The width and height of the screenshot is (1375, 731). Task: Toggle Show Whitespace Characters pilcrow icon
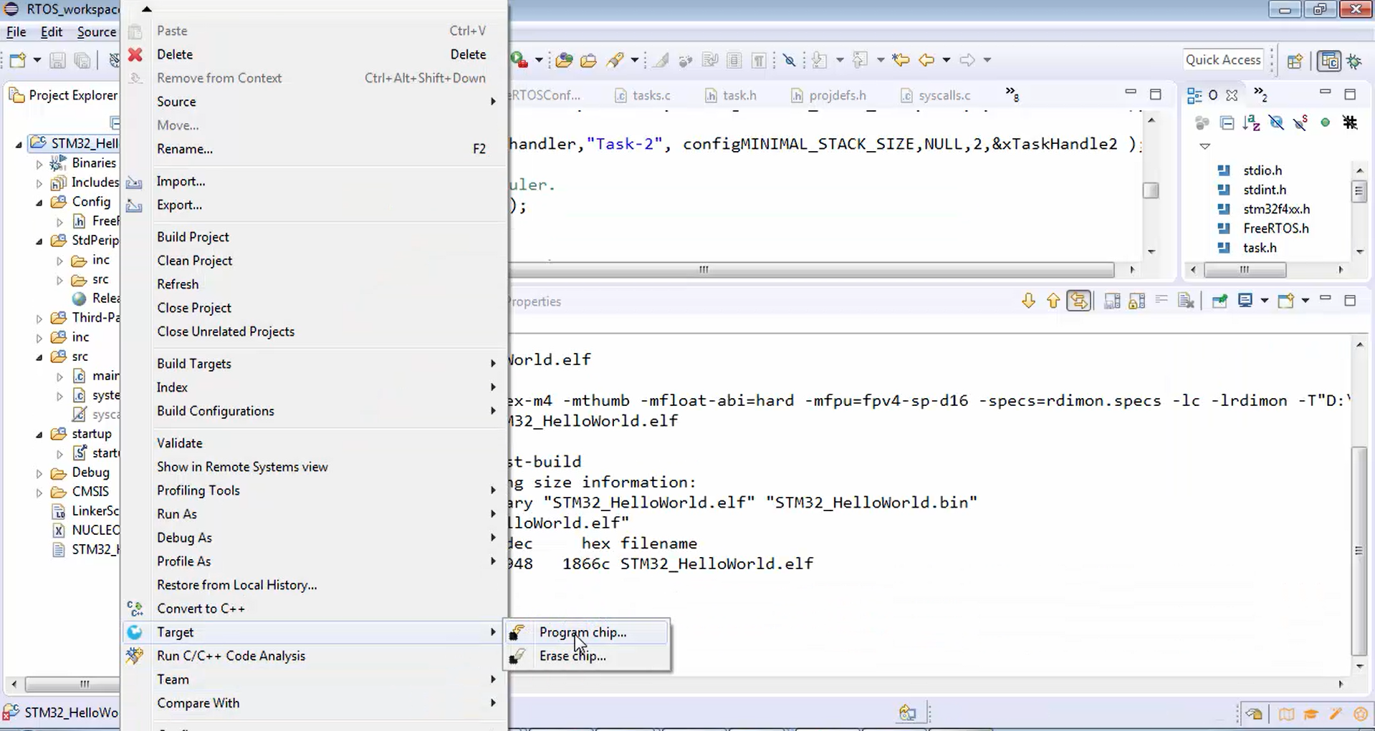760,60
